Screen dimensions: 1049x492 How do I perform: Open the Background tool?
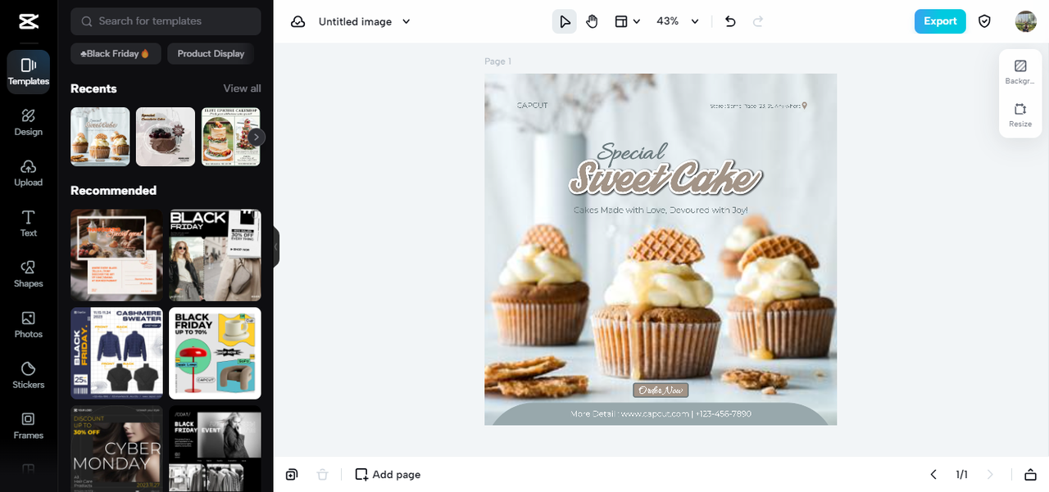pyautogui.click(x=1020, y=72)
